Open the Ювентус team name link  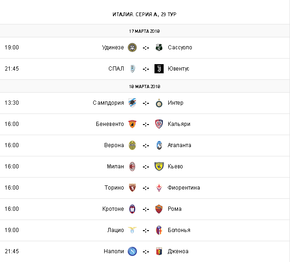click(x=178, y=69)
